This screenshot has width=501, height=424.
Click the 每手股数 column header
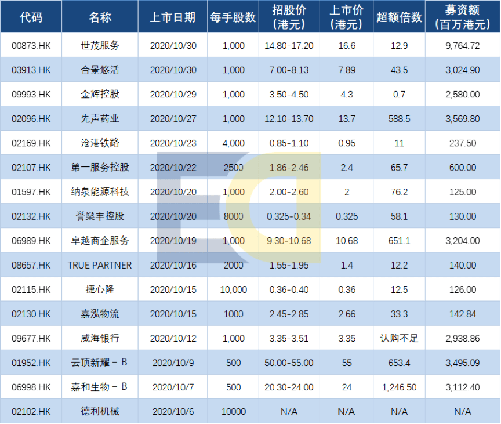tap(233, 17)
